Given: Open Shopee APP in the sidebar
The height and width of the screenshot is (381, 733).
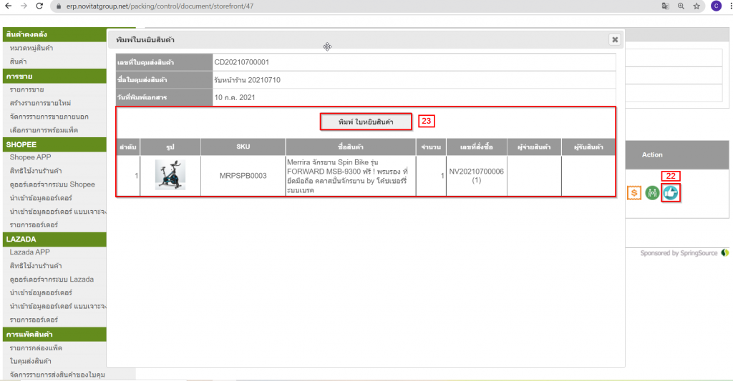Looking at the screenshot, I should [x=30, y=157].
